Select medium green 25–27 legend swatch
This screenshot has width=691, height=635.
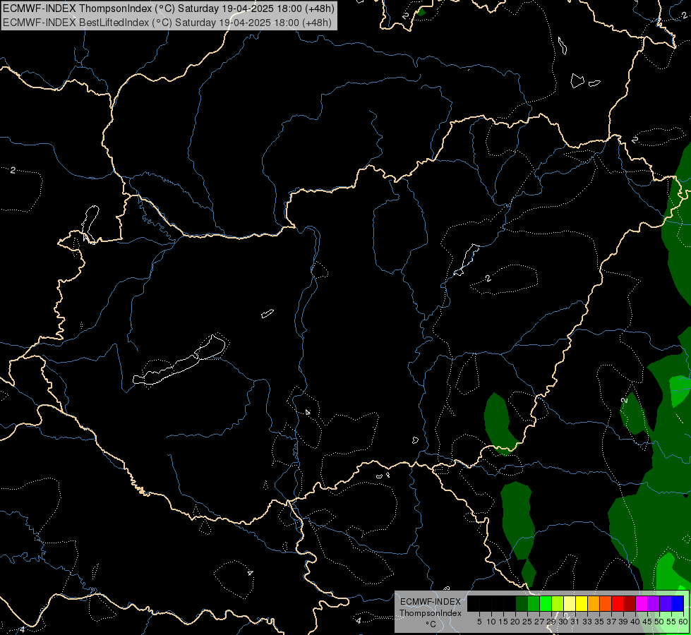(x=534, y=603)
